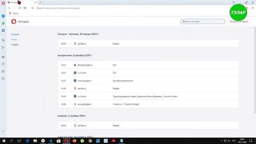Open the Opera main menu logo
256x144 pixels.
(3, 3)
